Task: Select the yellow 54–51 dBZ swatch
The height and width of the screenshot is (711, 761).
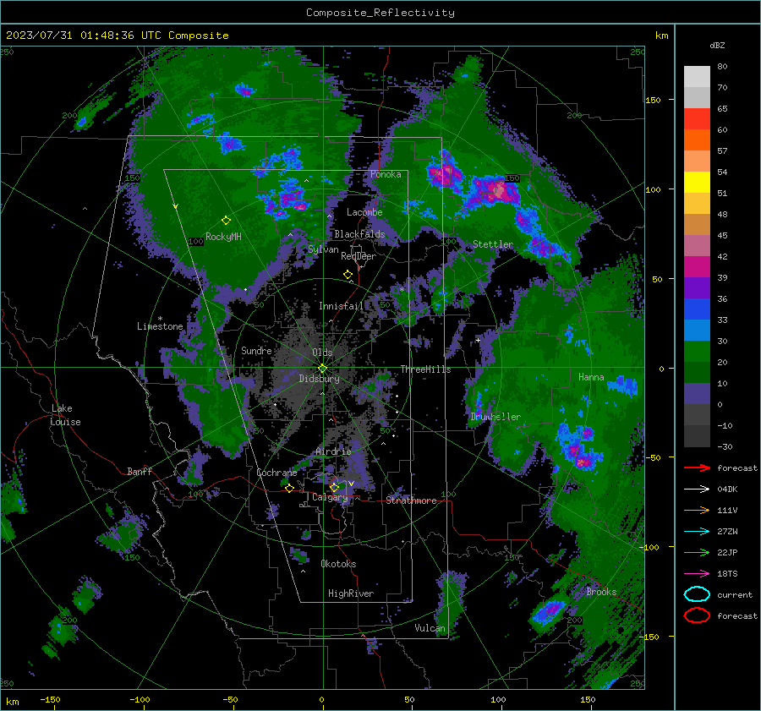Action: [x=697, y=182]
